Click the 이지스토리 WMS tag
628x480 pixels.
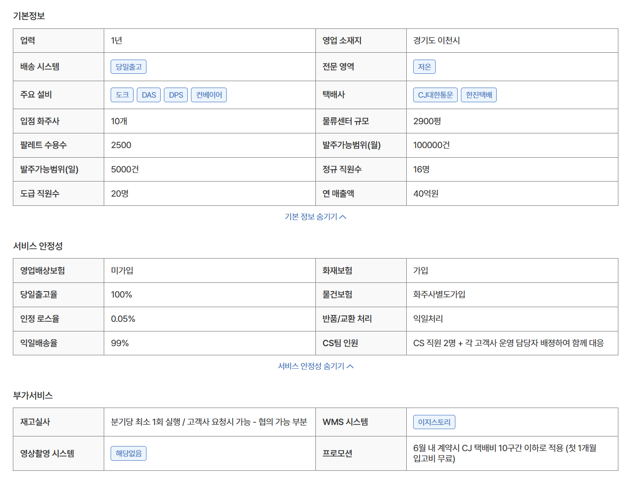click(x=434, y=422)
